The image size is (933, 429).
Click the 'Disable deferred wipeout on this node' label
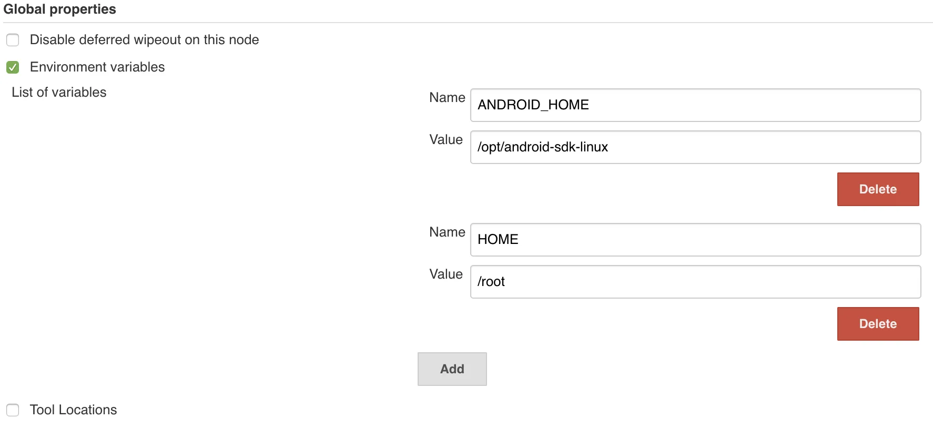click(144, 40)
